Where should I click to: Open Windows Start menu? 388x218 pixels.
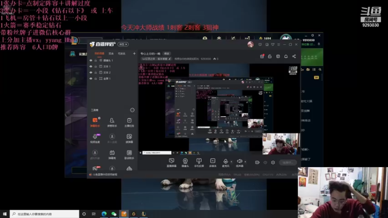coord(4,214)
